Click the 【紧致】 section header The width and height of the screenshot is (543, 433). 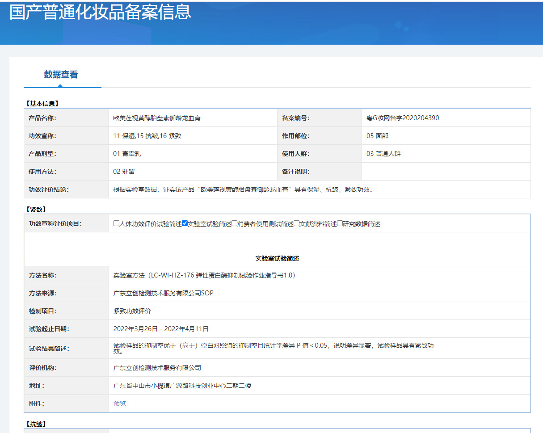(36, 209)
